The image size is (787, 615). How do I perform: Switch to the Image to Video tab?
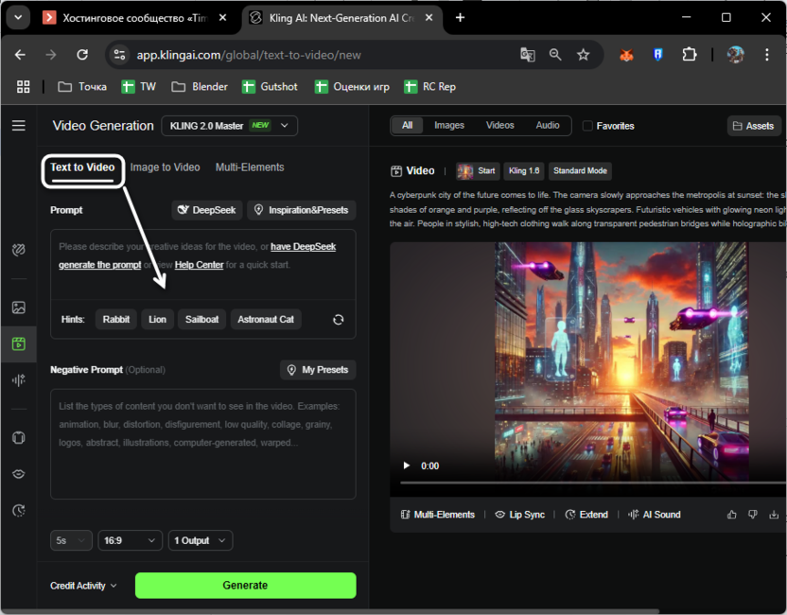(x=166, y=167)
